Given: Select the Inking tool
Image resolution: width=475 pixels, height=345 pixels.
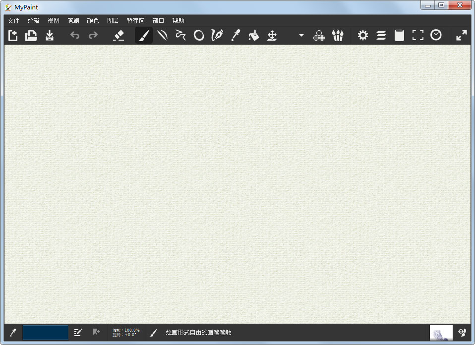Looking at the screenshot, I should (217, 35).
